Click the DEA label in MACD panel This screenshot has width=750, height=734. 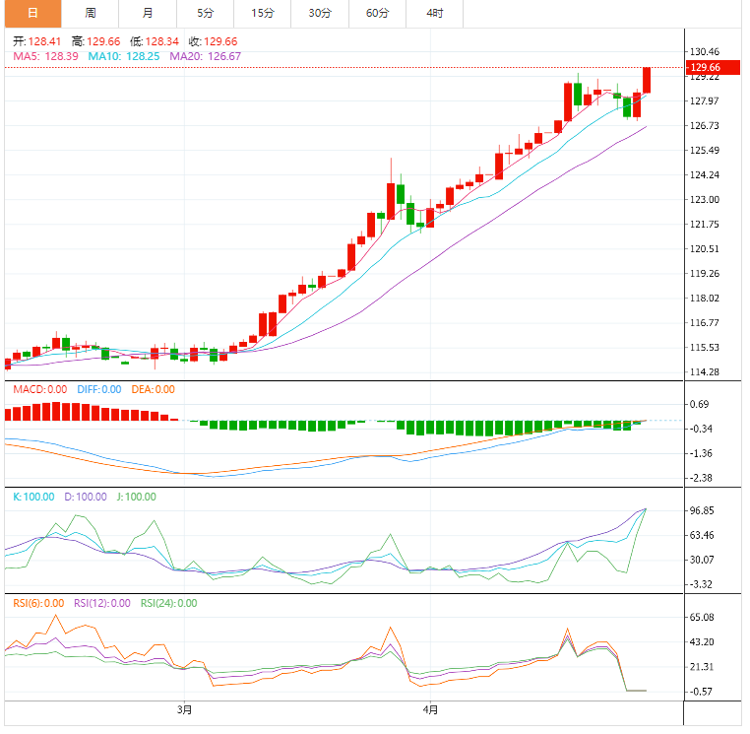[153, 389]
